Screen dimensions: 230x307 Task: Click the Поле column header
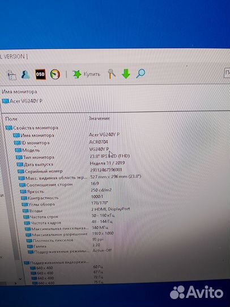pos(11,119)
